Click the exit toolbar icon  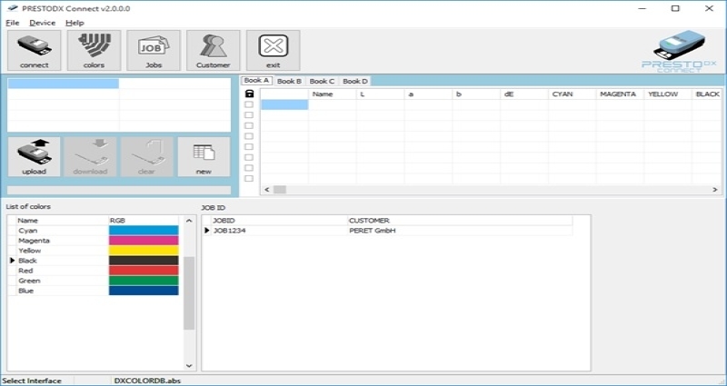[274, 51]
